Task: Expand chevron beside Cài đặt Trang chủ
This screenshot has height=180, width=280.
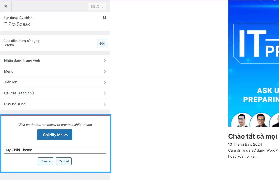Action: pyautogui.click(x=105, y=93)
